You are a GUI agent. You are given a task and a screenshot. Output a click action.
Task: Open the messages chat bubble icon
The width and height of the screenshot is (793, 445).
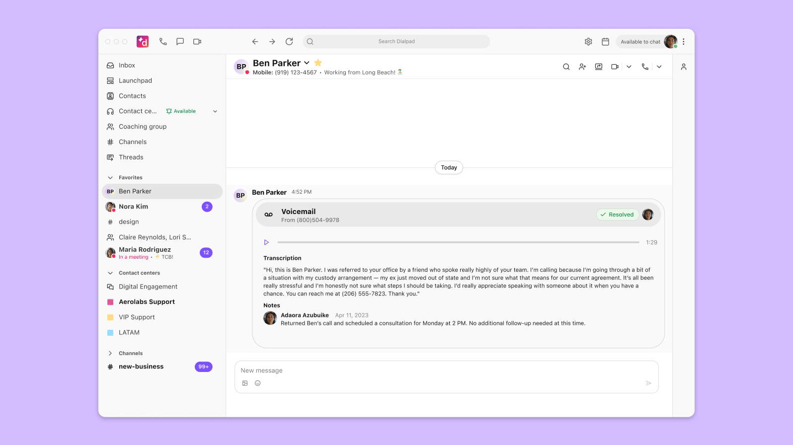point(180,42)
